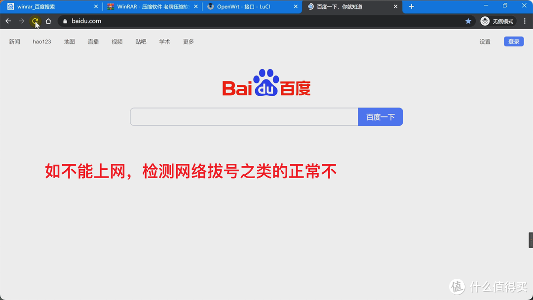Go back to the previous page
This screenshot has height=300, width=533.
point(8,21)
